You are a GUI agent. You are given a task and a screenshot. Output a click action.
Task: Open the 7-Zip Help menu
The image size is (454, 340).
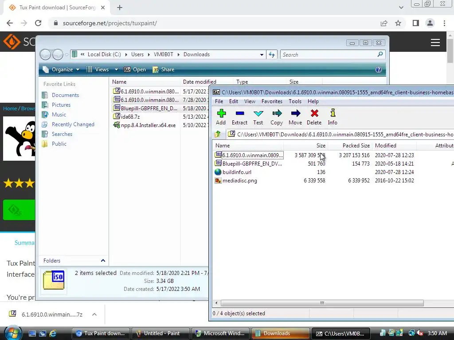coord(313,101)
